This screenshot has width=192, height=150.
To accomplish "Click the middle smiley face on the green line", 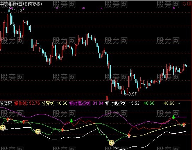I will pyautogui.click(x=38, y=132).
